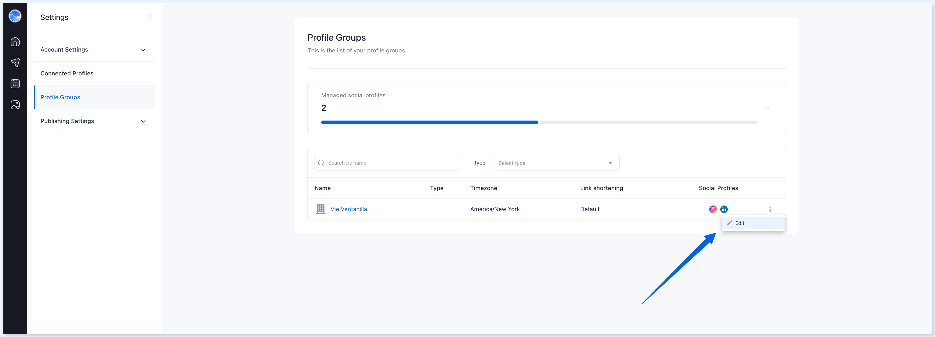This screenshot has height=337, width=935.
Task: Click America/New York timezone cell
Action: [495, 209]
